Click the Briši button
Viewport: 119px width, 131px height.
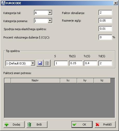point(37,125)
